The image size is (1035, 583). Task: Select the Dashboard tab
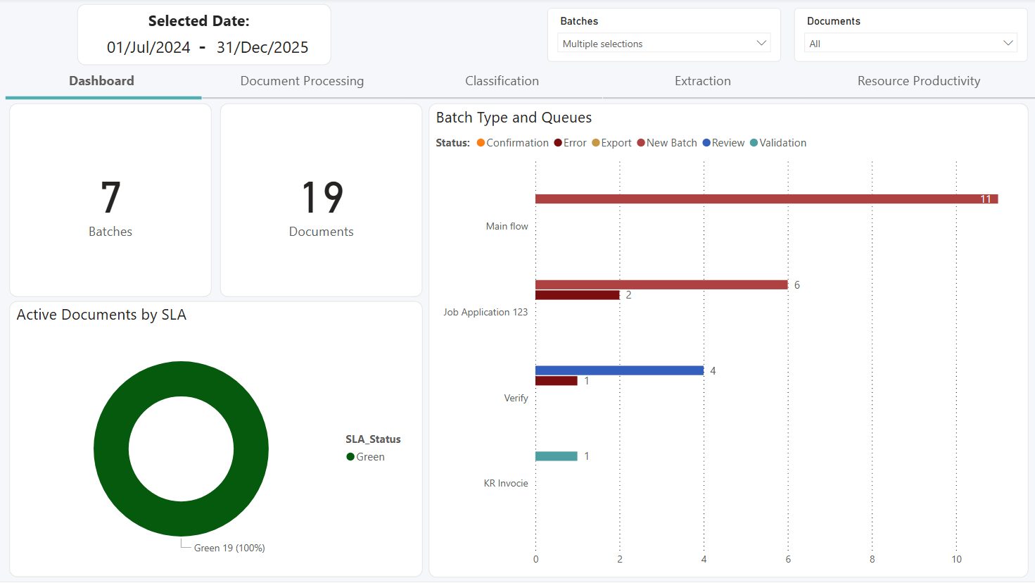pos(101,81)
